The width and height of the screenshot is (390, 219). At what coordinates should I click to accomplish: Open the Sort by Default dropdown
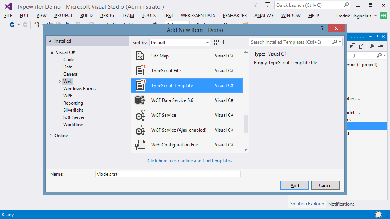point(180,43)
